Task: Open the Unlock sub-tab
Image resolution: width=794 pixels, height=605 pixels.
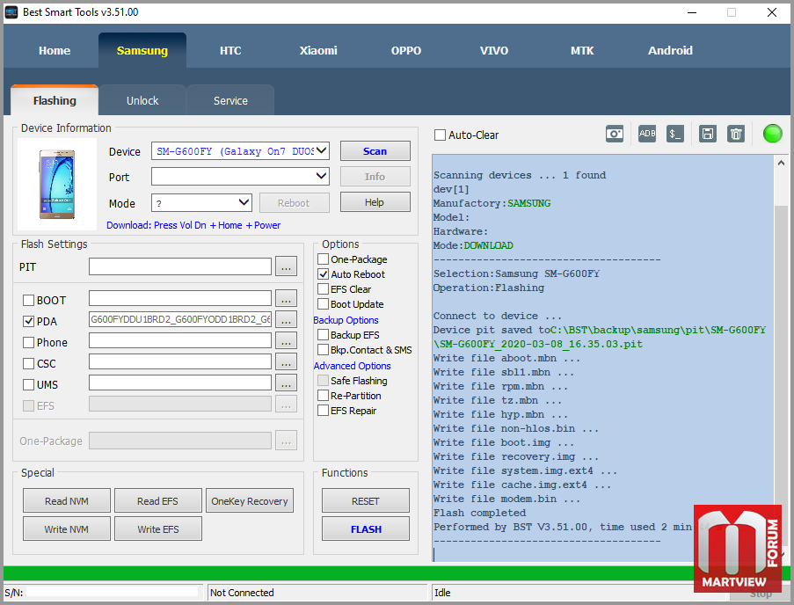Action: coord(142,101)
